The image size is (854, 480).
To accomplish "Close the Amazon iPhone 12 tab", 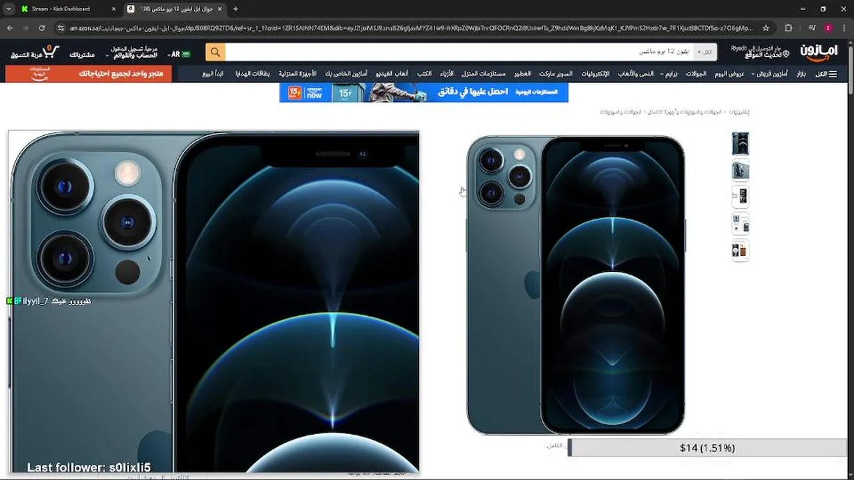I will [x=220, y=9].
